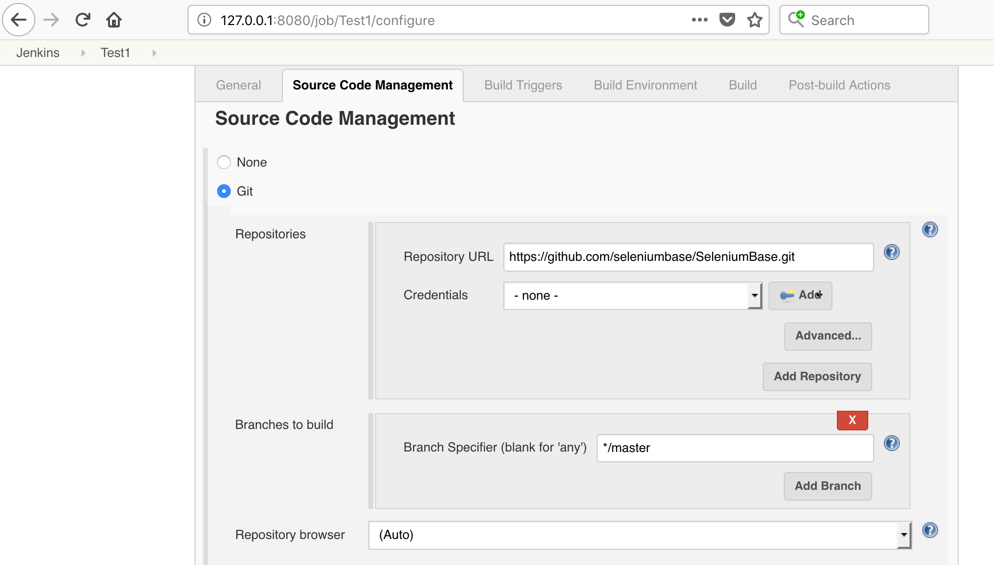Open Pocket save icon in address bar
This screenshot has width=994, height=565.
pos(727,20)
